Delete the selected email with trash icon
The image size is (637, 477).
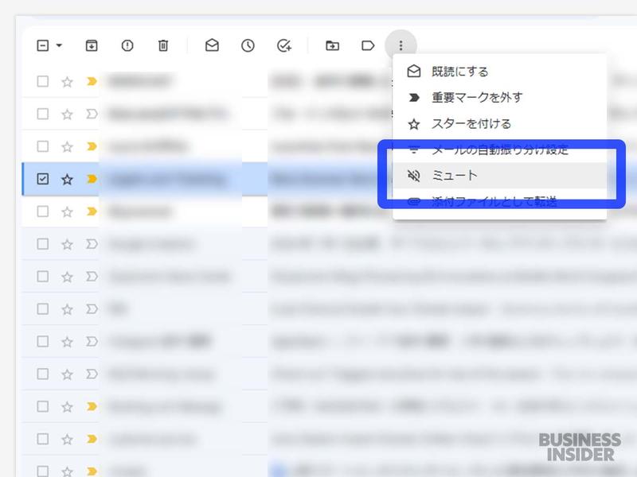pos(162,45)
